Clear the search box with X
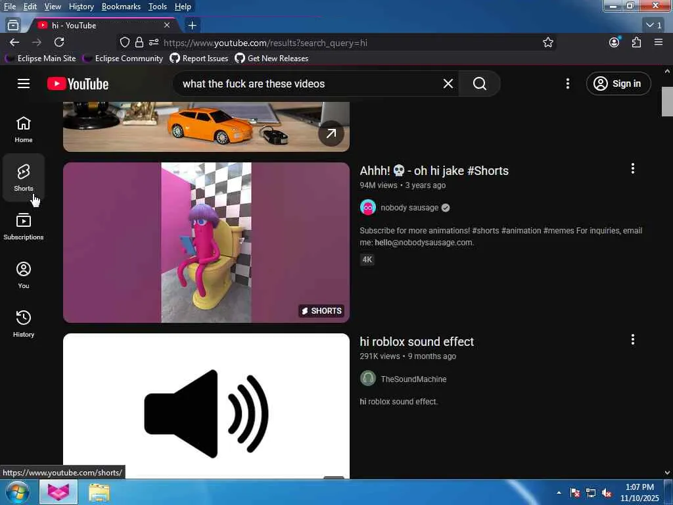 tap(448, 84)
